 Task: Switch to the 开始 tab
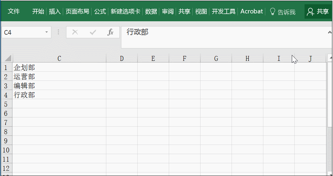click(x=38, y=12)
